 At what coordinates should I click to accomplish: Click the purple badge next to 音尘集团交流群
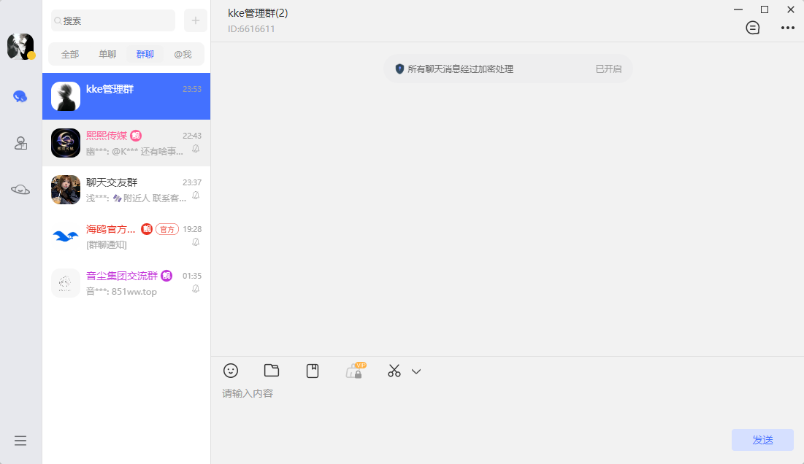tap(166, 276)
